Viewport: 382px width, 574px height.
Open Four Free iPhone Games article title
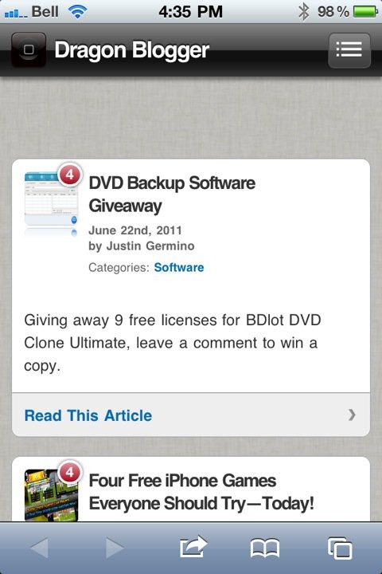(201, 492)
